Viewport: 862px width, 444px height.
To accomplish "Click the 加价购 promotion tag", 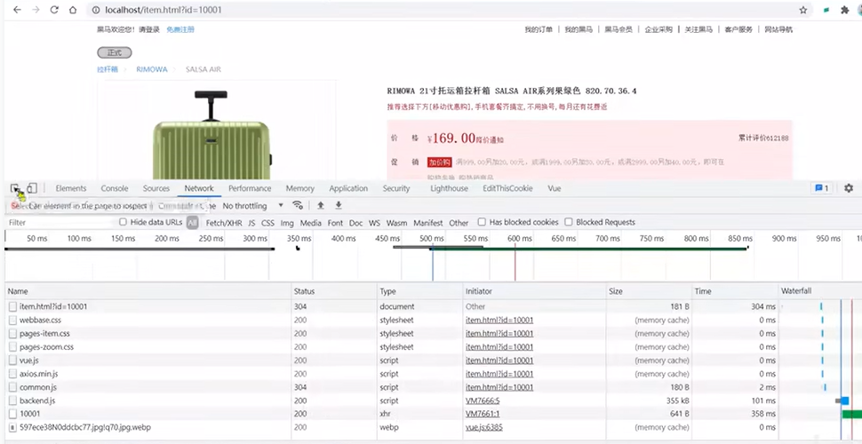I will click(x=440, y=163).
